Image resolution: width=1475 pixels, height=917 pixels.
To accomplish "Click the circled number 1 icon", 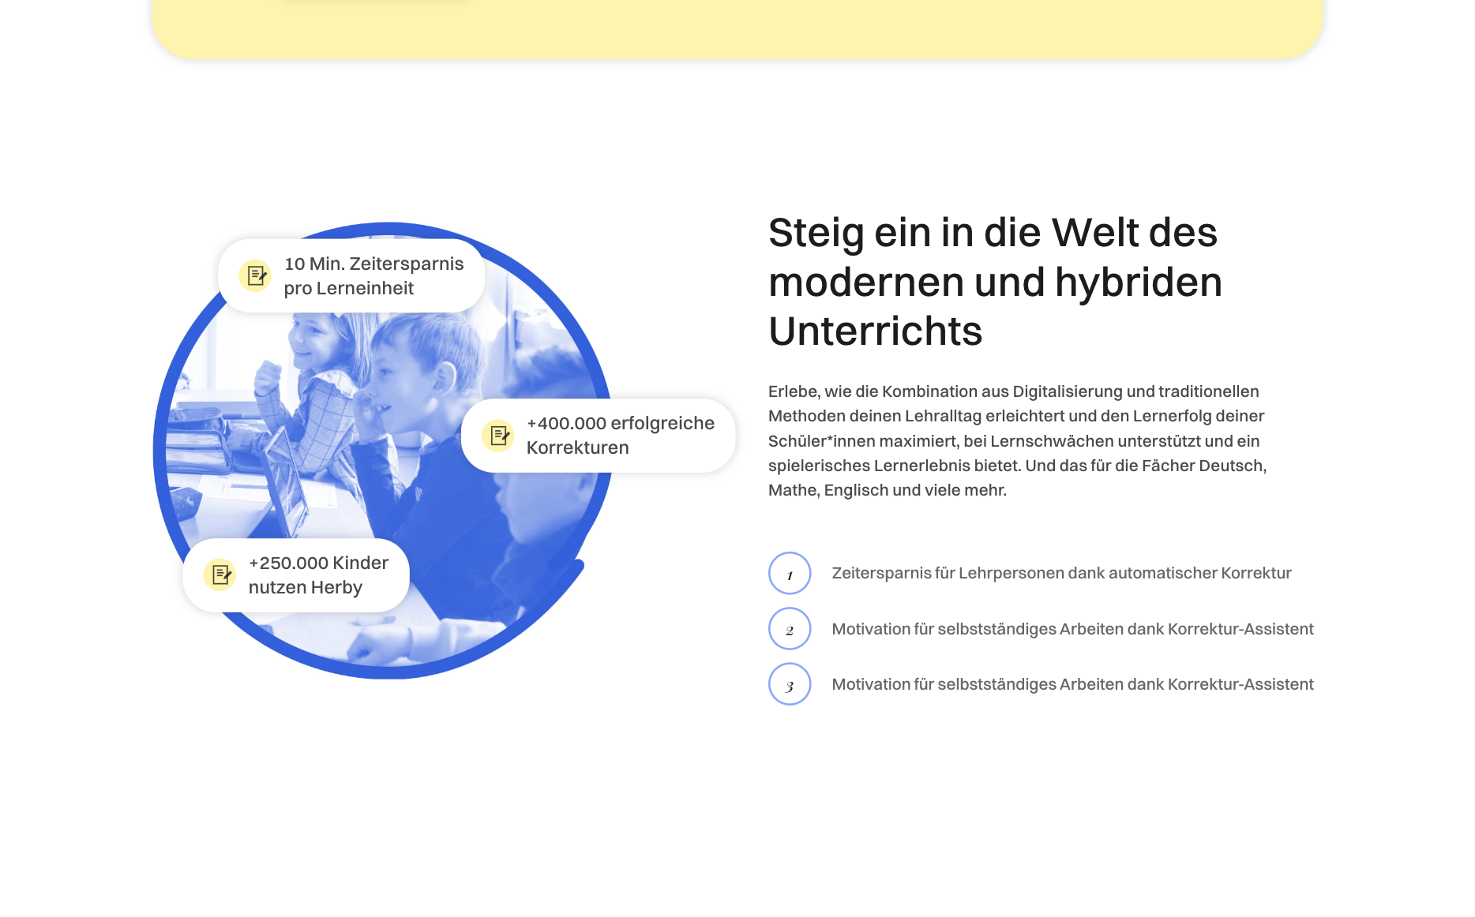I will pos(790,573).
